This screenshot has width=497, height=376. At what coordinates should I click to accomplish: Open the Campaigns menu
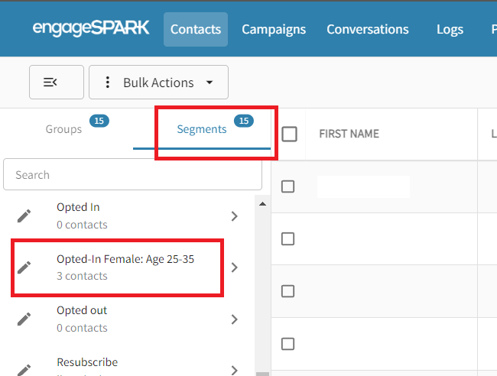point(274,30)
